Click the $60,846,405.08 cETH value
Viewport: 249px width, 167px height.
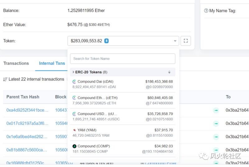click(x=160, y=98)
